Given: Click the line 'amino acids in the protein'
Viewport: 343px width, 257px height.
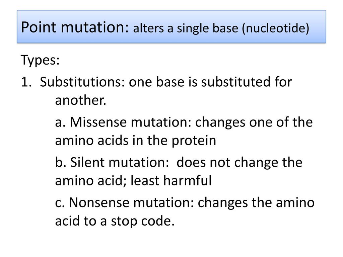Looking at the screenshot, I should [x=135, y=141].
